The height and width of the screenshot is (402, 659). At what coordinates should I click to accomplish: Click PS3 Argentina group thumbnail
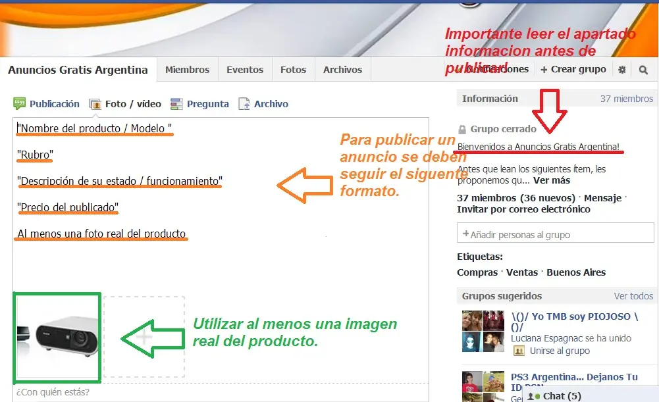(x=483, y=386)
